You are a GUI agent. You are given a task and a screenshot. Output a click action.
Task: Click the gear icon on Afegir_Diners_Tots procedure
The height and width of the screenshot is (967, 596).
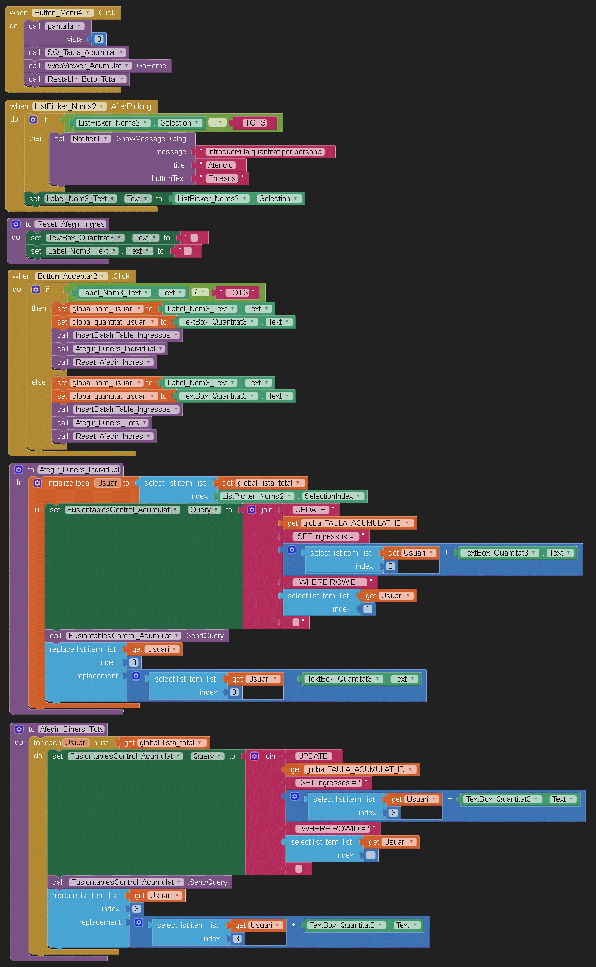pyautogui.click(x=19, y=729)
